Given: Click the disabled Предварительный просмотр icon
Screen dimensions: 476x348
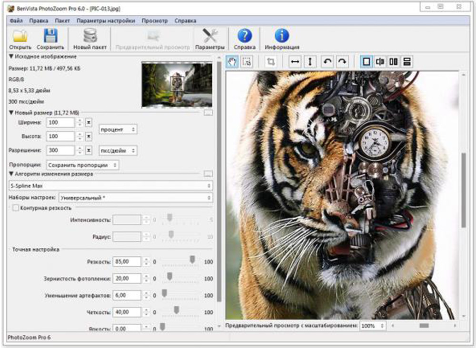Looking at the screenshot, I should coord(153,39).
